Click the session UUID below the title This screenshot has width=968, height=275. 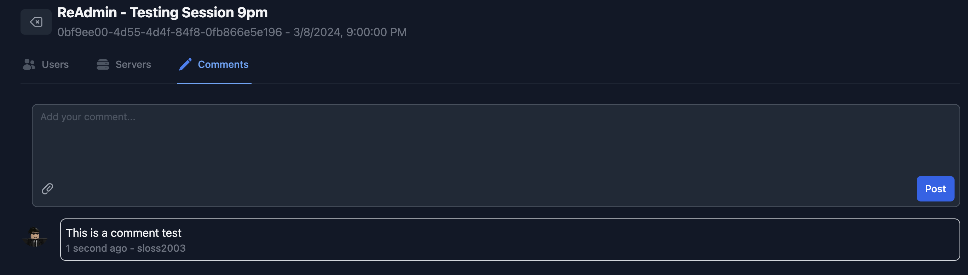point(169,32)
